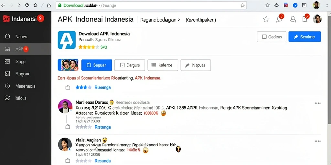The width and height of the screenshot is (331, 165).
Task: Click the Maia Aaginan reviewer avatar
Action: 65,144
